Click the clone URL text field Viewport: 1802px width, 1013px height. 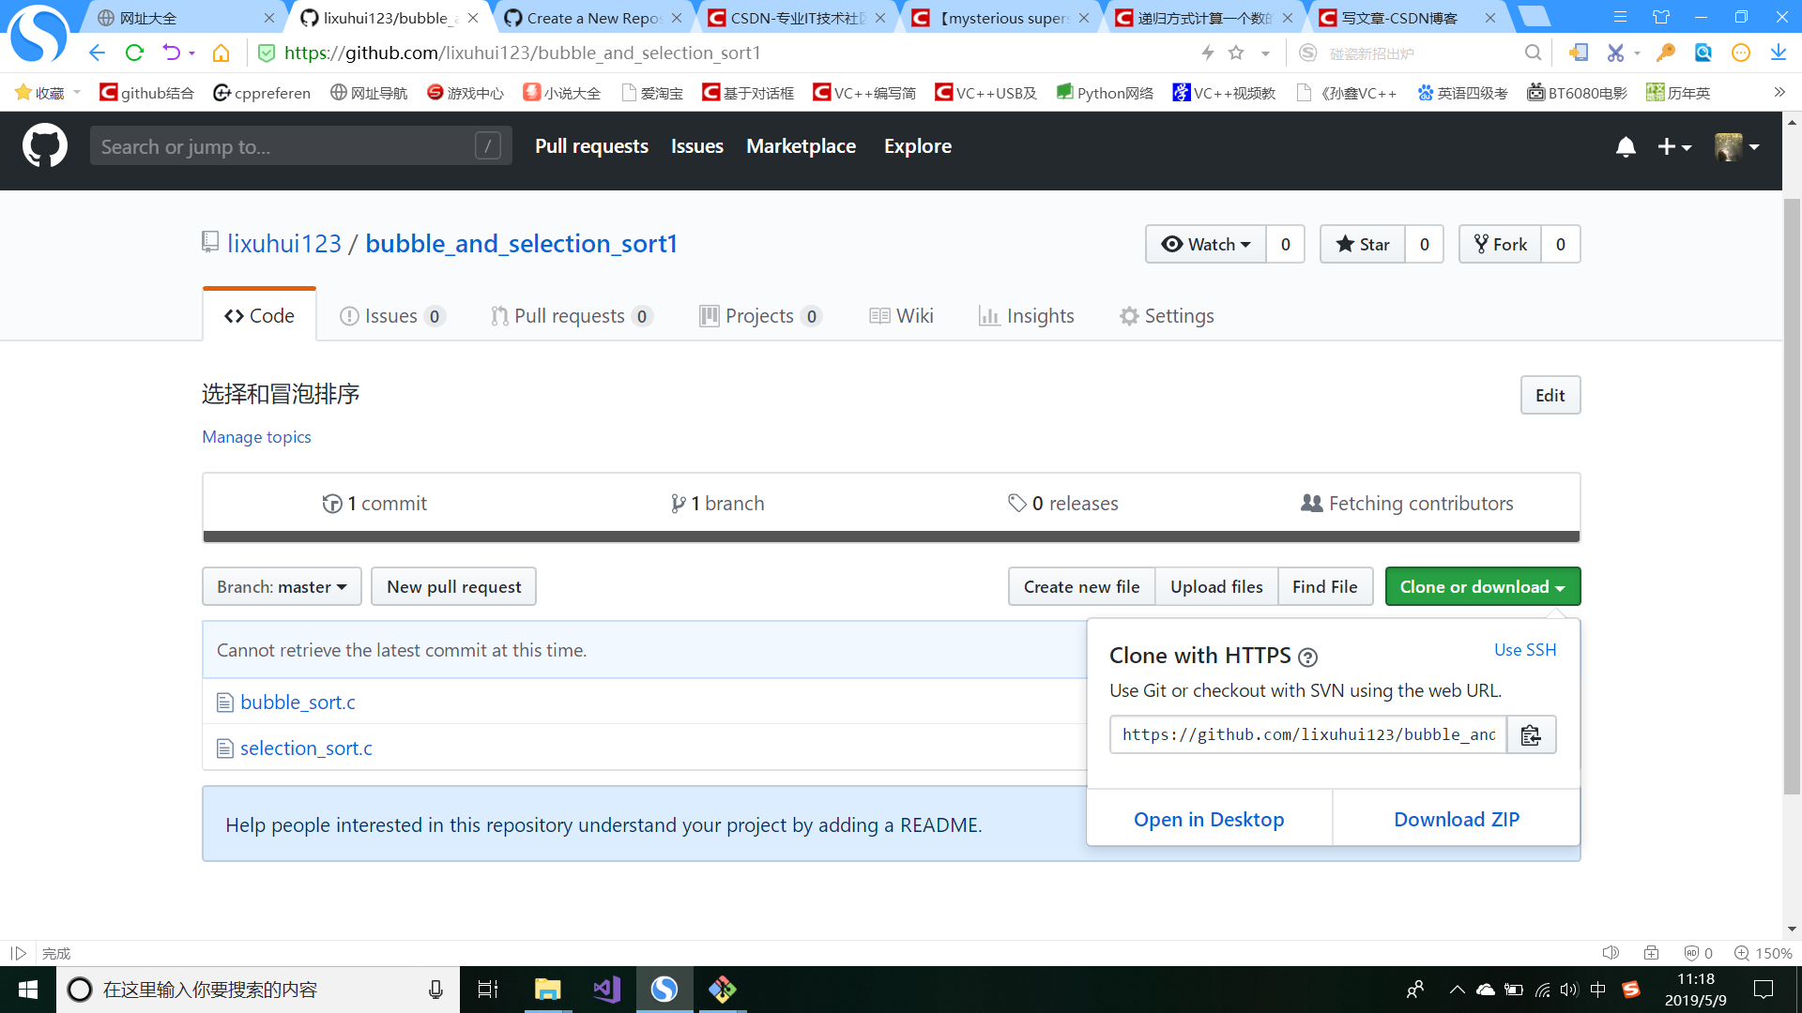(x=1308, y=734)
